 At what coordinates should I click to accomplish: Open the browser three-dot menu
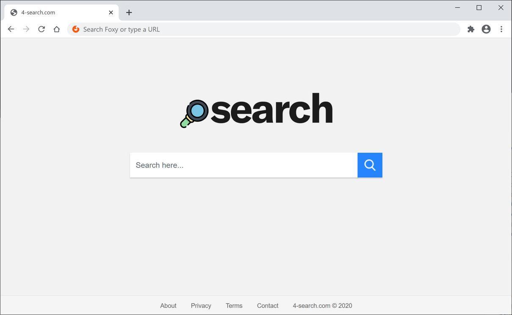click(501, 29)
